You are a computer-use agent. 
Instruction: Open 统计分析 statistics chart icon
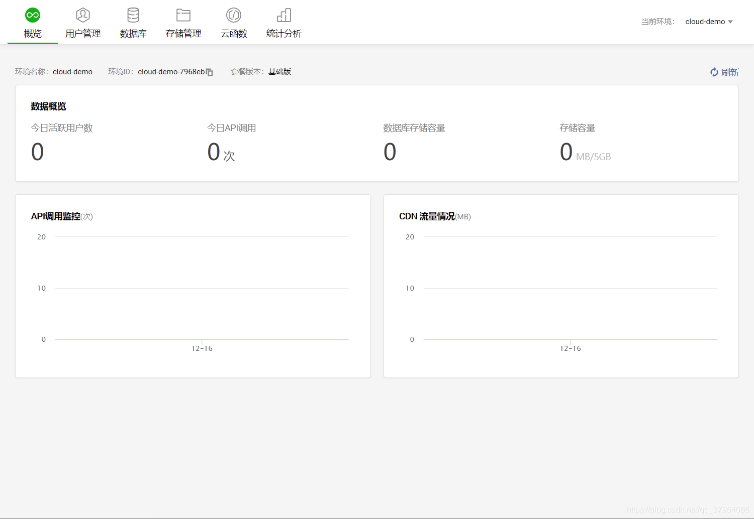284,15
